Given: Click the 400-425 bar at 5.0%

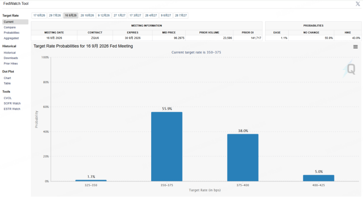Looking at the screenshot, I should click(318, 178).
